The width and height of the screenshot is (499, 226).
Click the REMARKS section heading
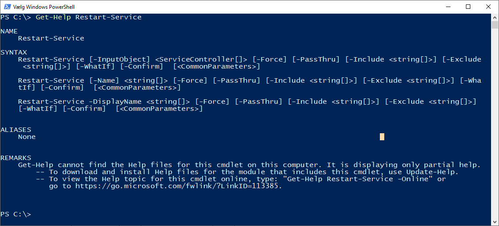[16, 158]
